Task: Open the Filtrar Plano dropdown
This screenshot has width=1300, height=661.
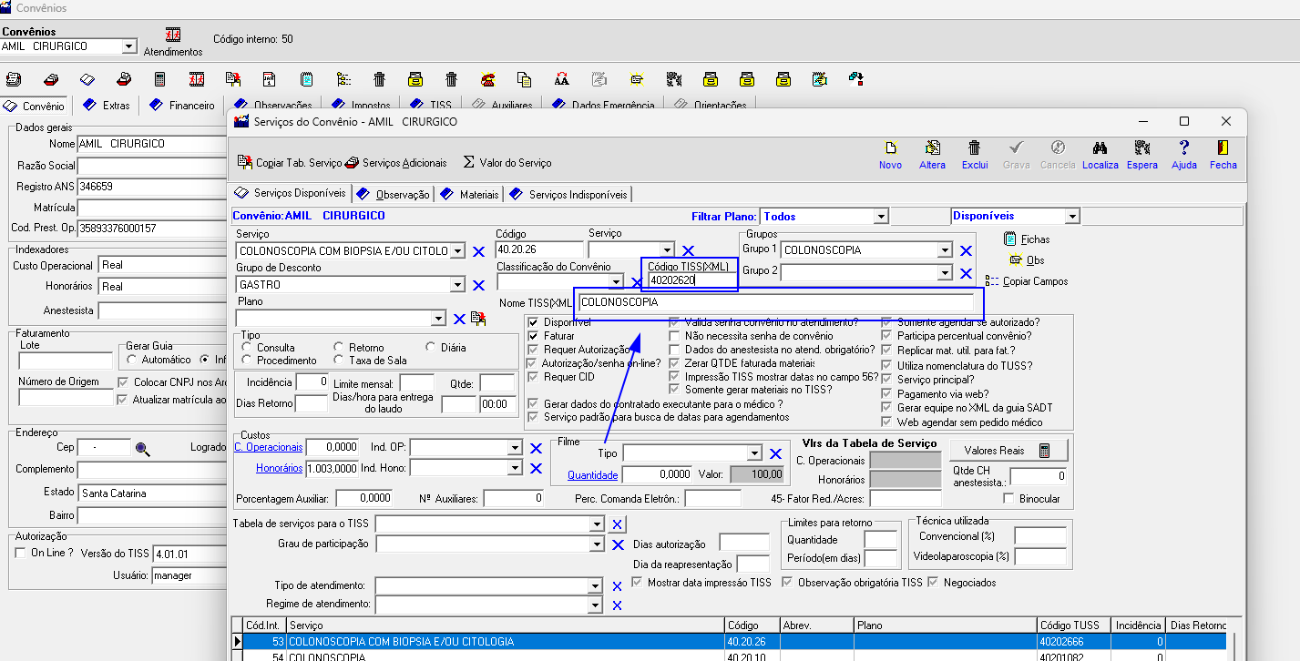Action: [x=880, y=217]
